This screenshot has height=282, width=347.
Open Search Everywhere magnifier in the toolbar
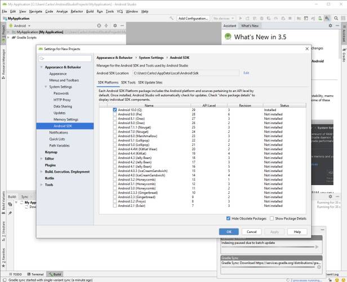coord(336,19)
